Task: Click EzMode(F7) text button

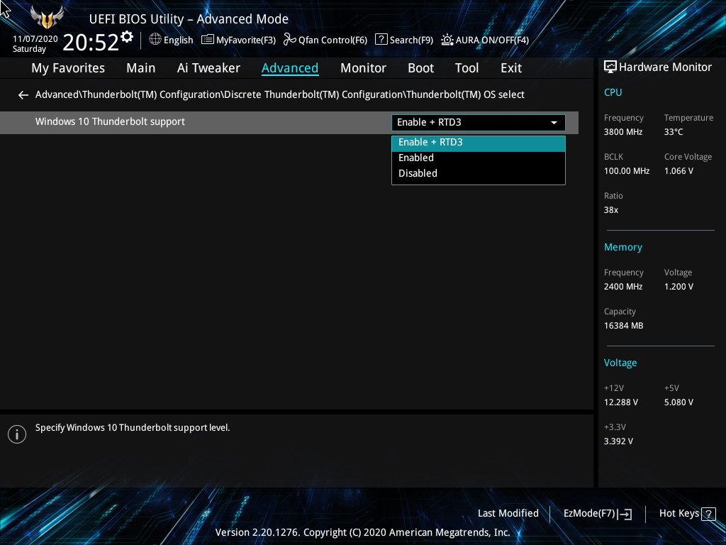Action: (x=589, y=514)
